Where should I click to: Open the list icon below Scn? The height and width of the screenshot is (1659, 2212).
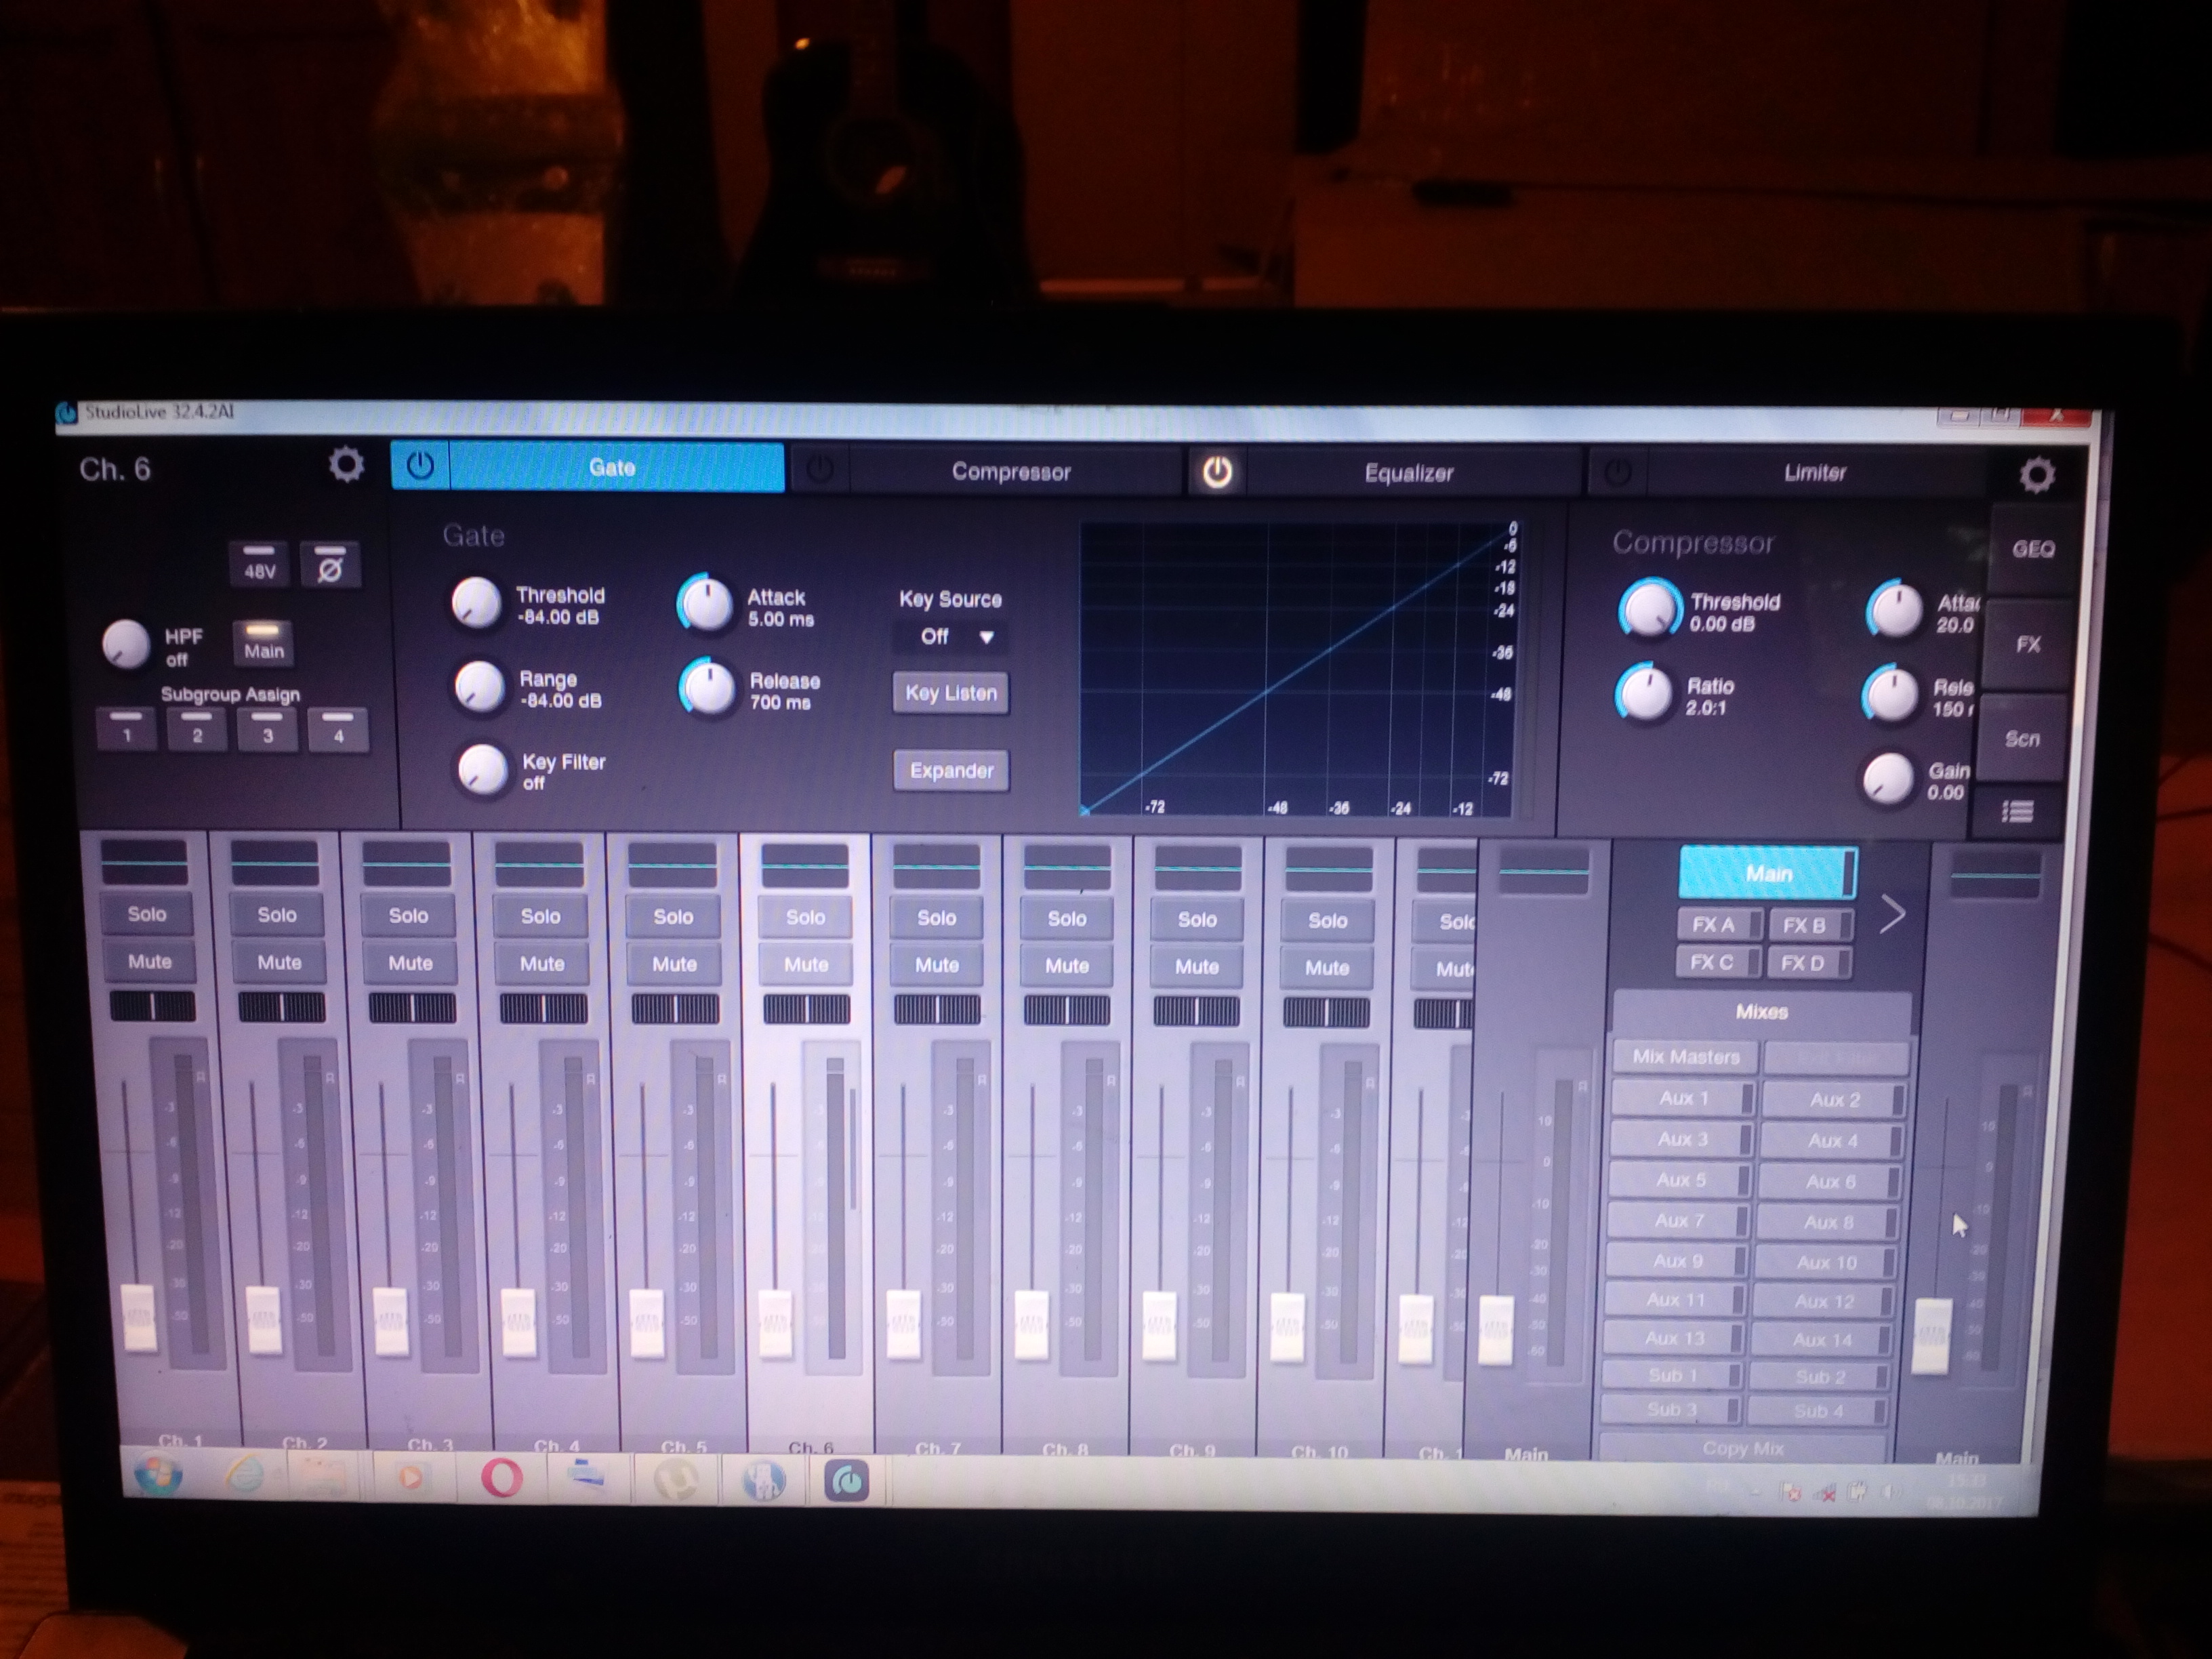click(2017, 812)
